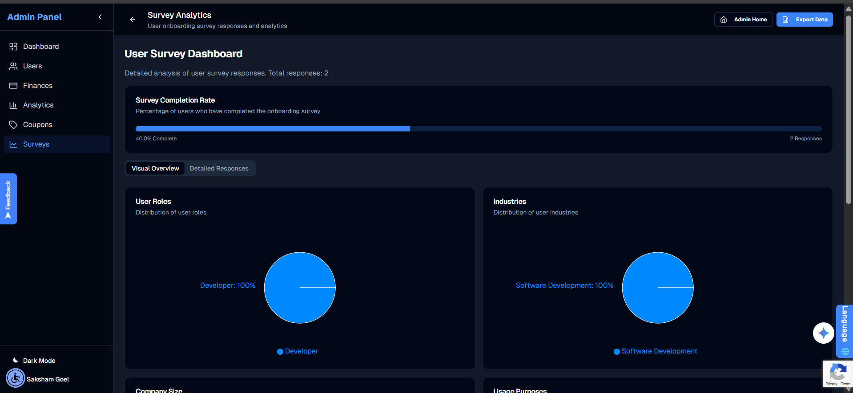Click the 'Developer: 100%' chart label
The image size is (853, 393).
tap(228, 286)
